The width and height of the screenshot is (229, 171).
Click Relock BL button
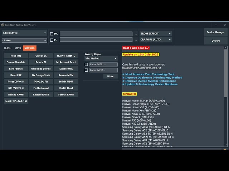[x=41, y=62]
